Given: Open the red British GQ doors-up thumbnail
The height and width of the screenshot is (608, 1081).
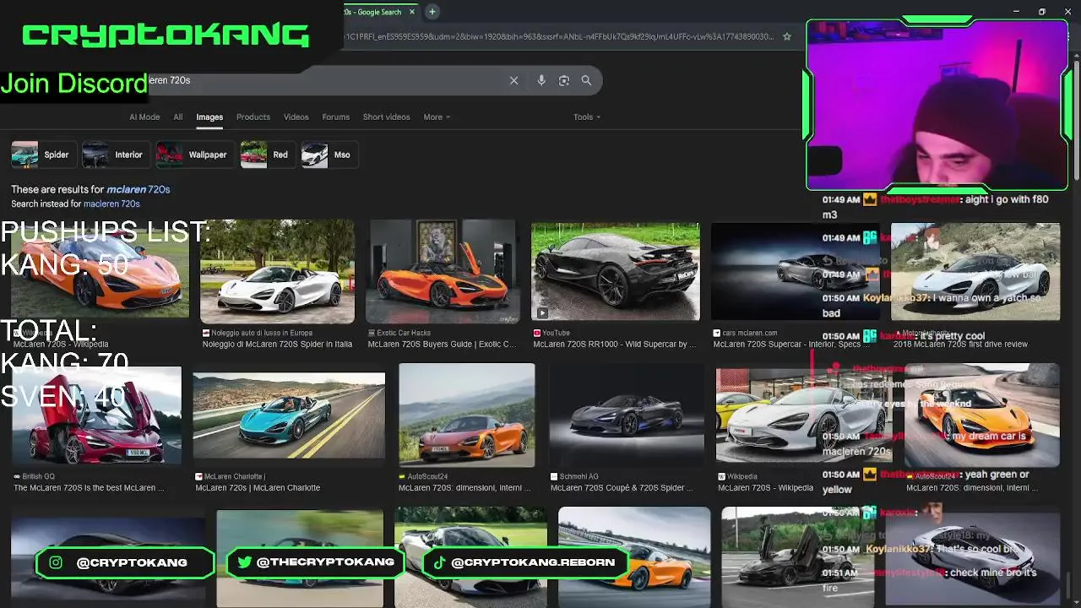Looking at the screenshot, I should (x=96, y=415).
